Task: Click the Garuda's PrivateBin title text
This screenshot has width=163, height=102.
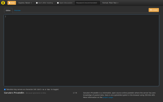Action: click(x=14, y=93)
